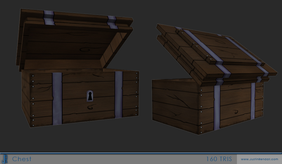The width and height of the screenshot is (282, 164).
Task: Select the right metal band on the keyhole chest front
Action: 119,94
